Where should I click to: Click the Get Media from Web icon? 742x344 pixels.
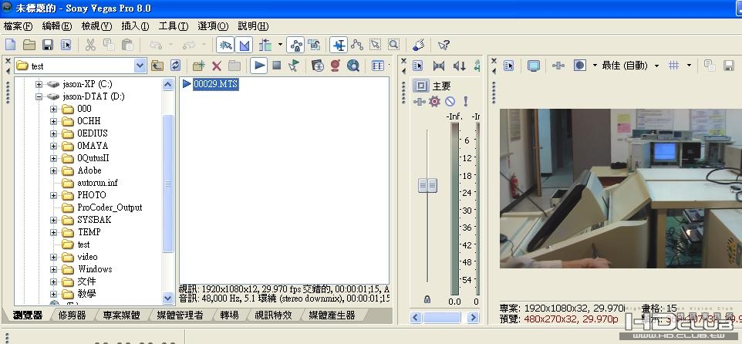pyautogui.click(x=318, y=66)
